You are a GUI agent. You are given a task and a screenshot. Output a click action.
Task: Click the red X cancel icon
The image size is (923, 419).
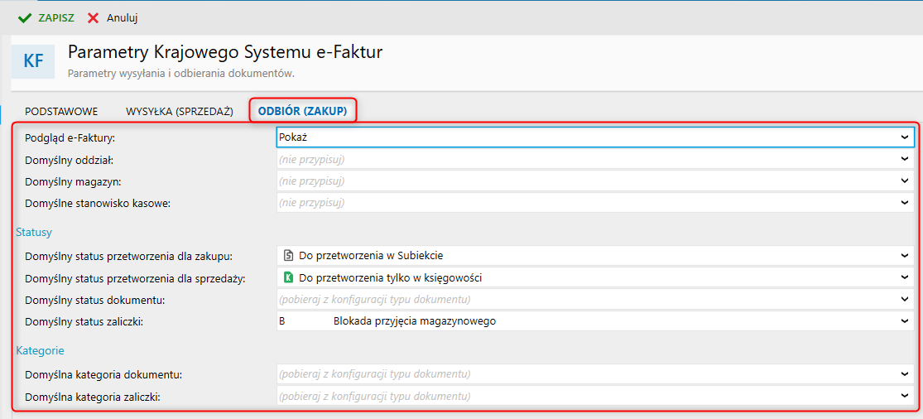click(93, 17)
